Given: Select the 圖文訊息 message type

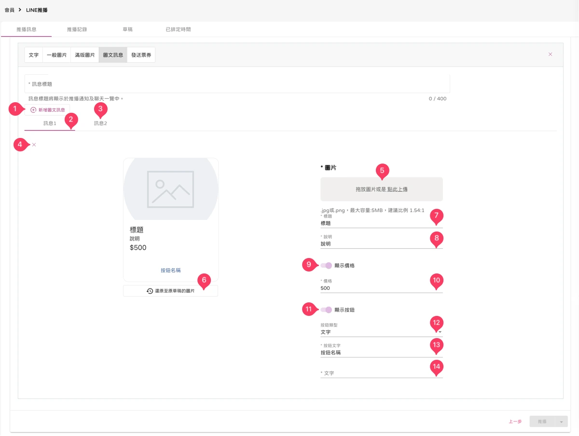Looking at the screenshot, I should 113,55.
